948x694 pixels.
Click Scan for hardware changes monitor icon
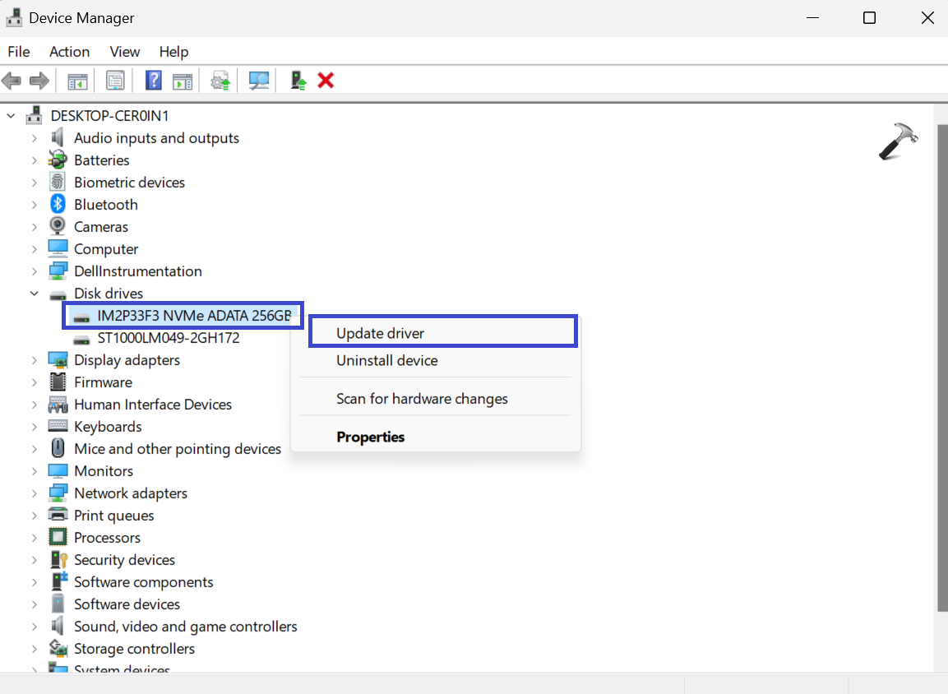tap(259, 81)
